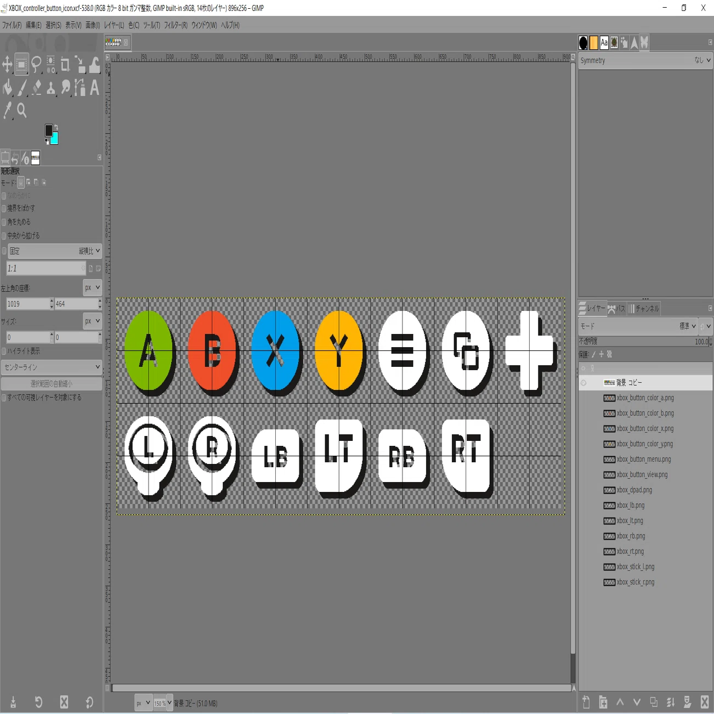The height and width of the screenshot is (714, 714).
Task: Select the Zoom magnifier tool
Action: 21,110
